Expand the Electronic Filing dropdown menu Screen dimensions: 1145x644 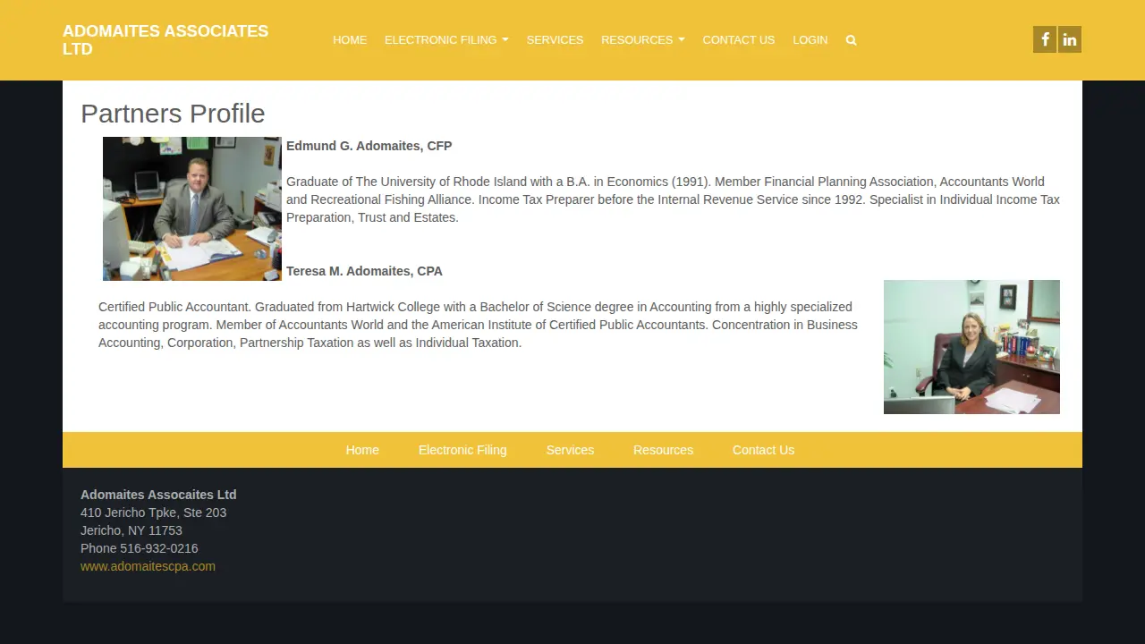coord(446,40)
